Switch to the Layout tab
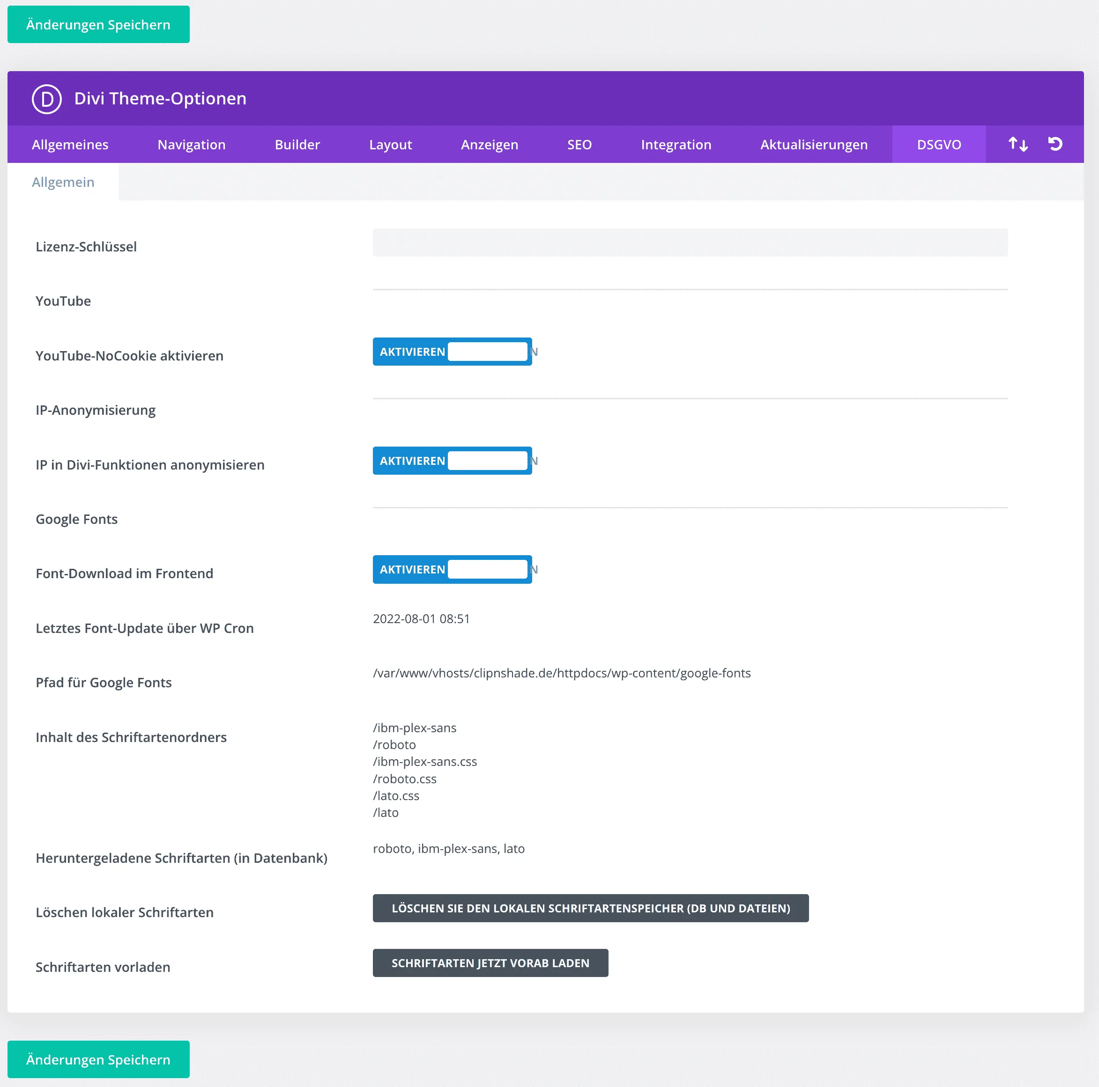Viewport: 1099px width, 1087px height. (x=390, y=144)
